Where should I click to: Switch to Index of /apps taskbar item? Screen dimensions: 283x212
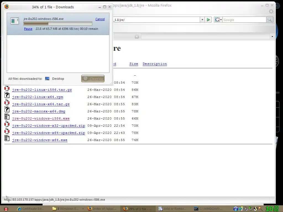click(103, 209)
